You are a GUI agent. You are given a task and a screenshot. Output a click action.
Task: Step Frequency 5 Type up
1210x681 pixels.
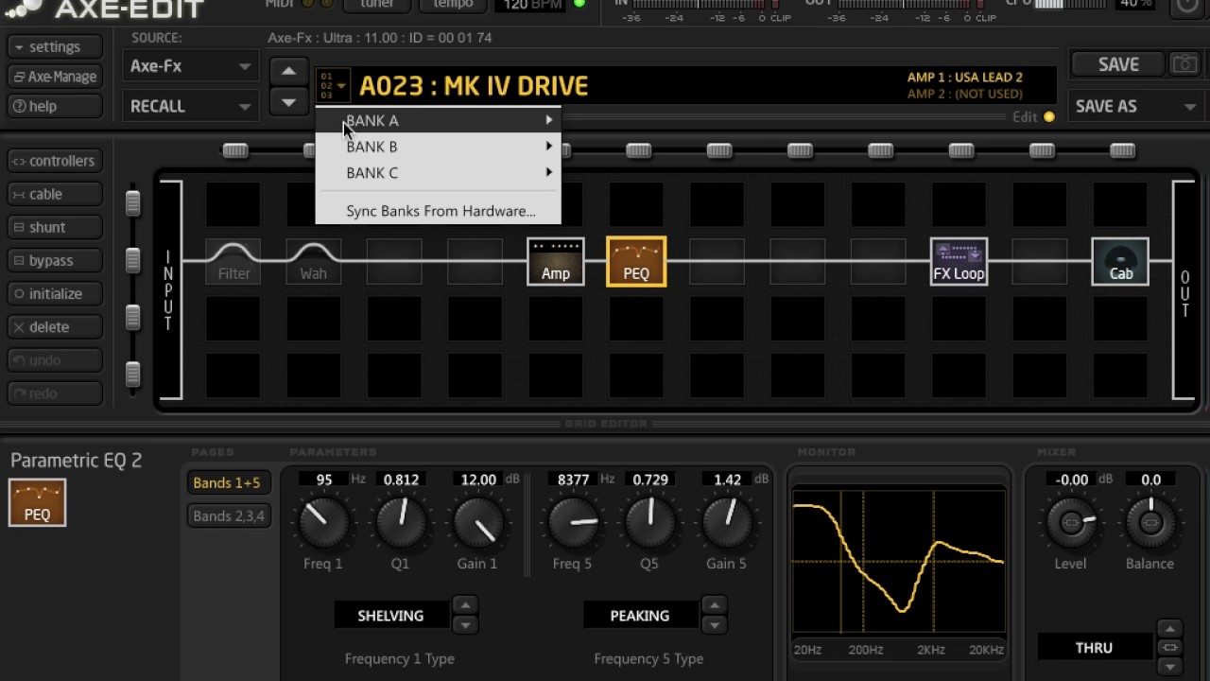coord(714,605)
